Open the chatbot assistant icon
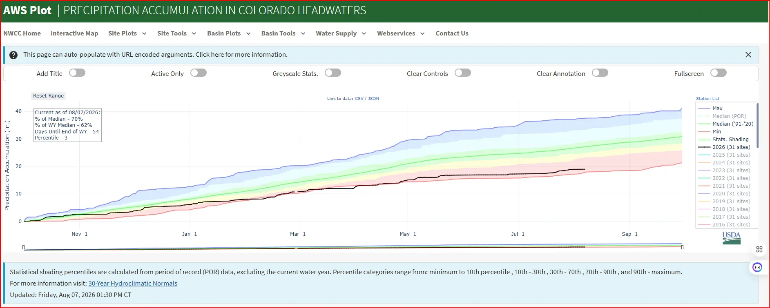This screenshot has height=308, width=770. tap(757, 268)
